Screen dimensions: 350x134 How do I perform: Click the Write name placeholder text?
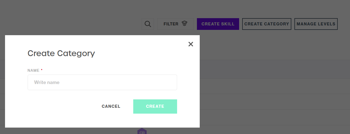pos(47,82)
